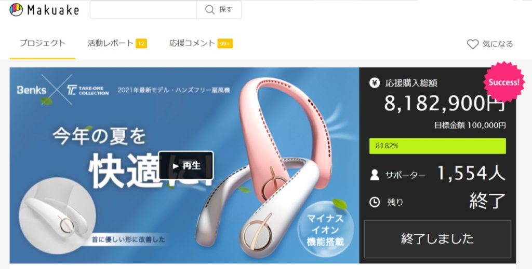The height and width of the screenshot is (269, 532).
Task: Click the 気になる favorite link
Action: pos(497,44)
